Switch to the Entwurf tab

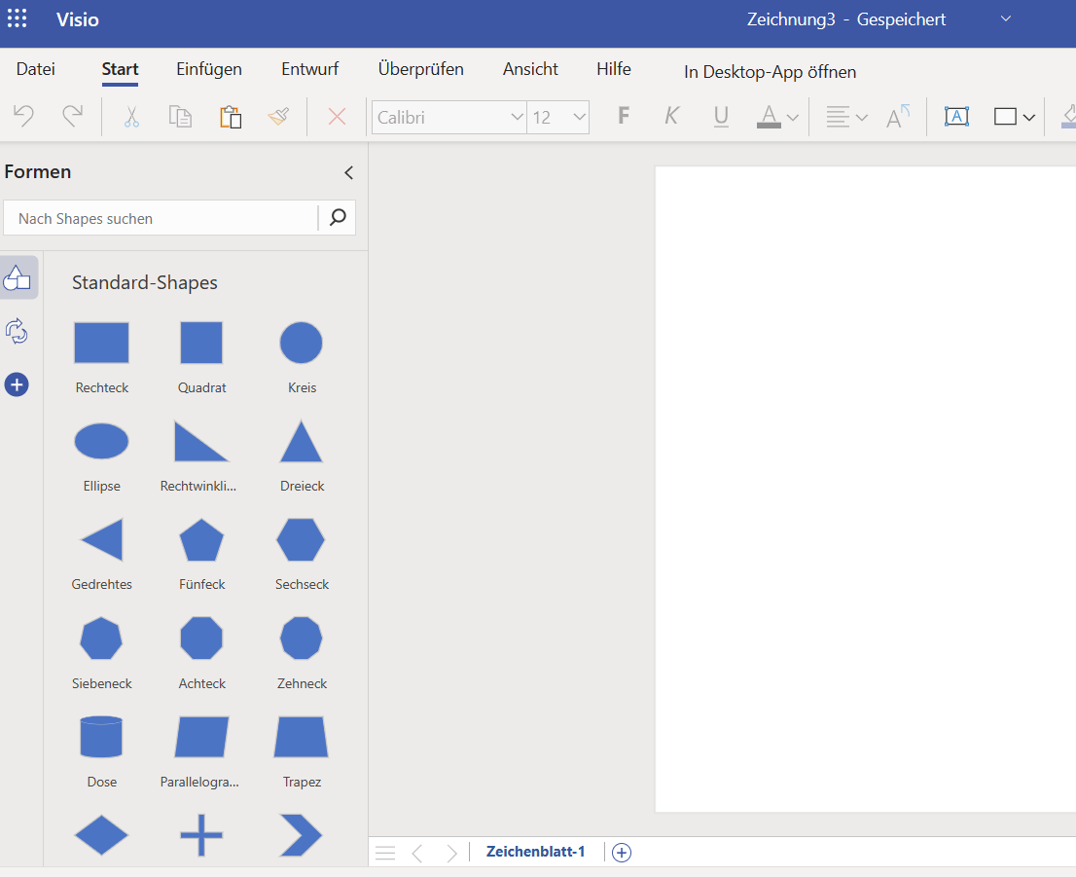pos(310,69)
